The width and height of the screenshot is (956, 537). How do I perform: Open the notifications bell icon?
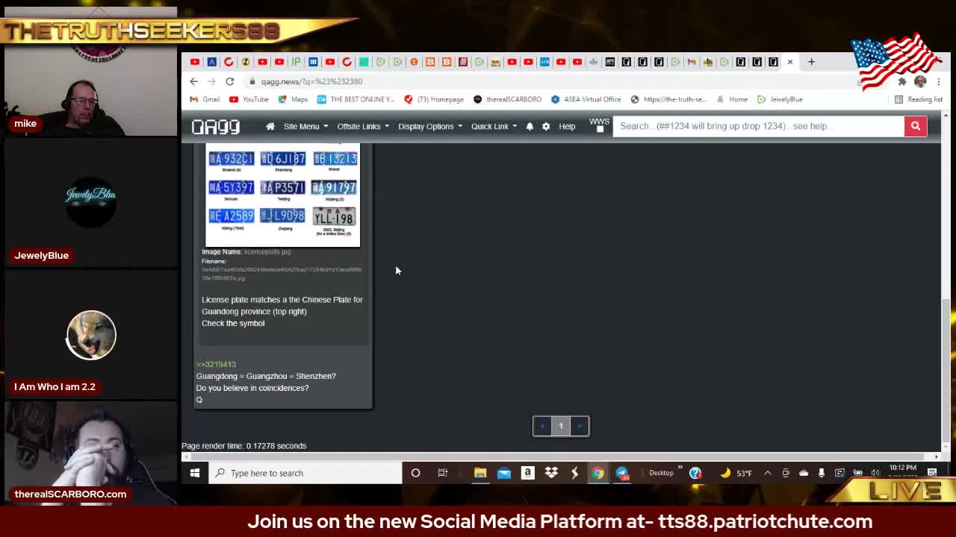coord(530,126)
